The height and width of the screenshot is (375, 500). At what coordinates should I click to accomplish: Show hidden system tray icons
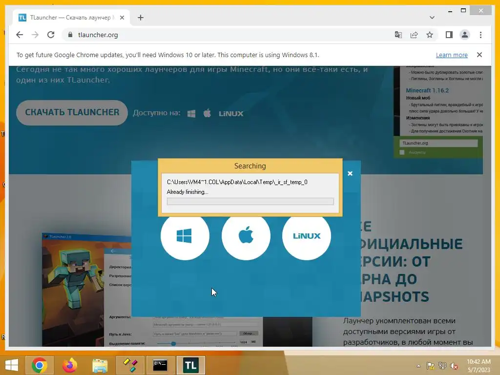(418, 366)
